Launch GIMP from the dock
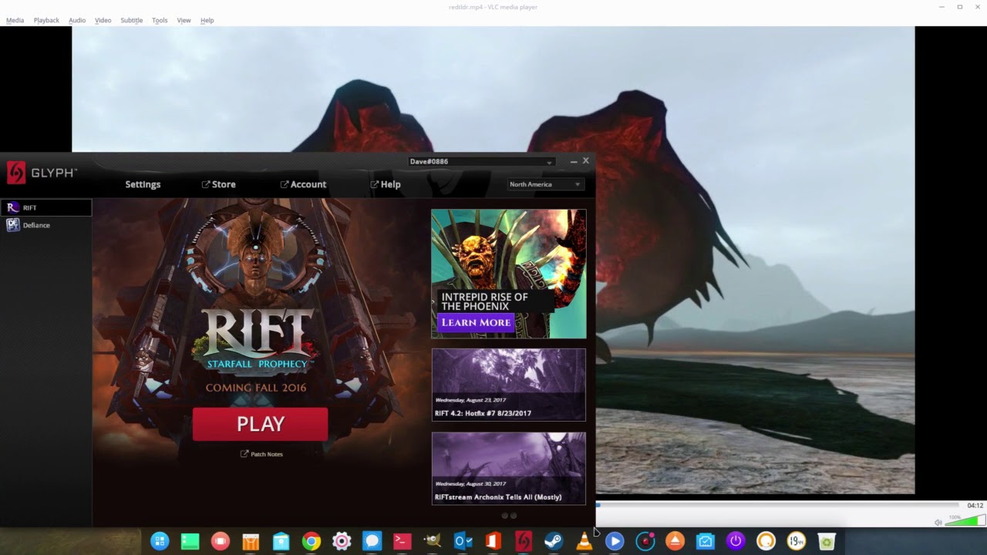Image resolution: width=987 pixels, height=555 pixels. (x=433, y=541)
